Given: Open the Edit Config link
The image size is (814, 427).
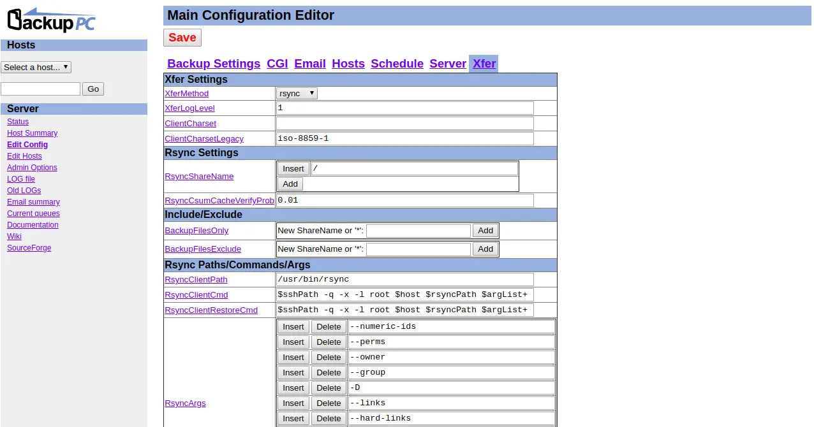Looking at the screenshot, I should pyautogui.click(x=27, y=145).
